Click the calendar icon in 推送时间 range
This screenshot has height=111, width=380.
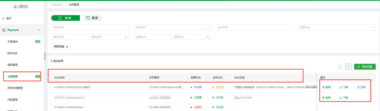pos(126,37)
